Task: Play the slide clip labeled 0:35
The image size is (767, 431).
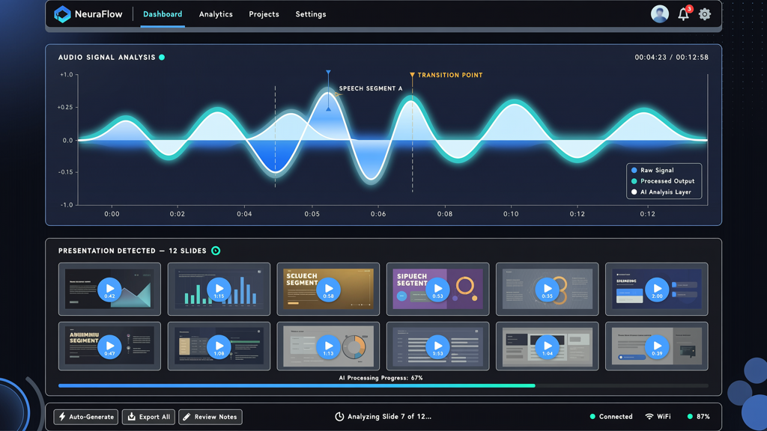Action: point(547,290)
